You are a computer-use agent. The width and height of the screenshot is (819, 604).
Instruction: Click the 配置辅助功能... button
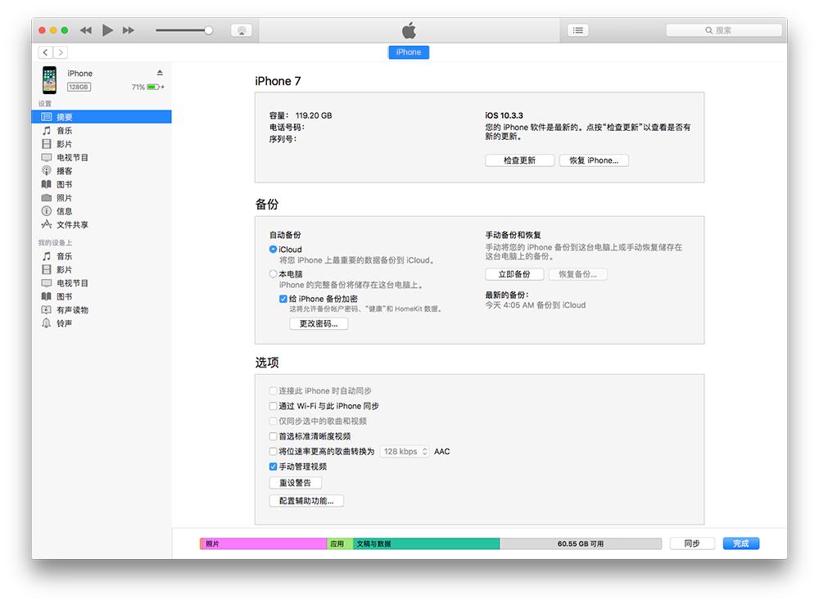(x=306, y=501)
